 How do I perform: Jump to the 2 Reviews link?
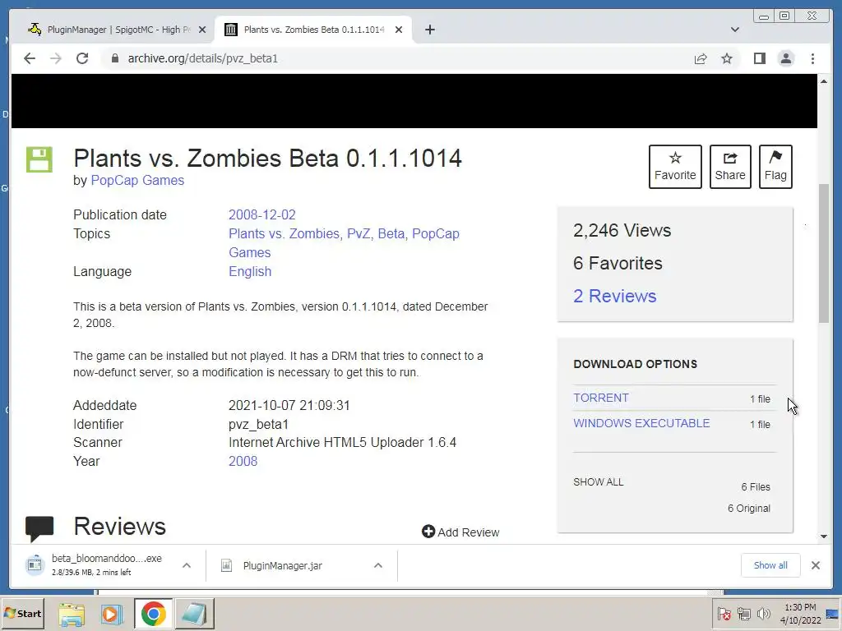(x=615, y=296)
